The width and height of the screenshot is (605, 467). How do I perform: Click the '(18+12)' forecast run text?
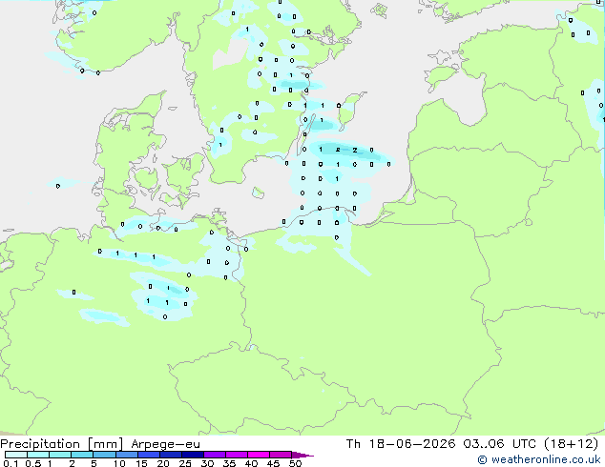click(x=571, y=444)
